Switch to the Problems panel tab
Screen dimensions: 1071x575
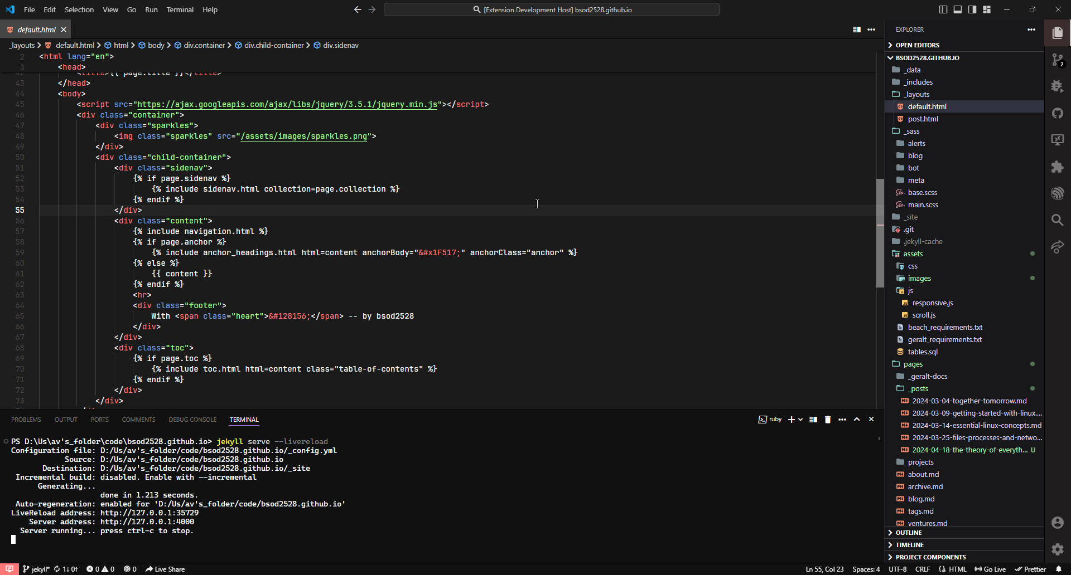point(26,420)
